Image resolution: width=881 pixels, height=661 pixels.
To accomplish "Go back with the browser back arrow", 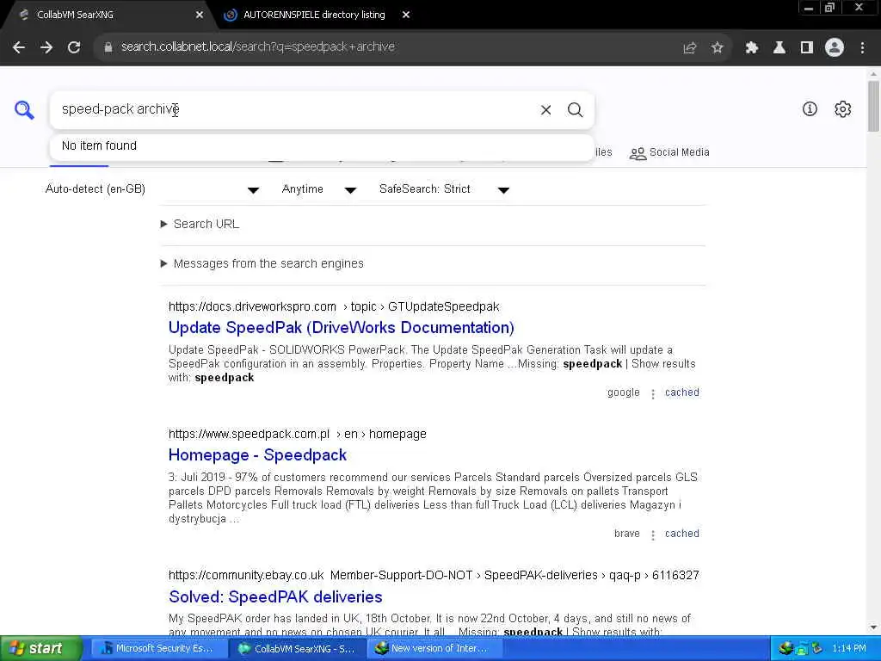I will 19,47.
